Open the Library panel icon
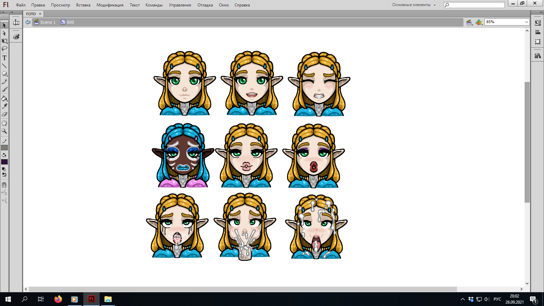The image size is (544, 306). [x=538, y=56]
